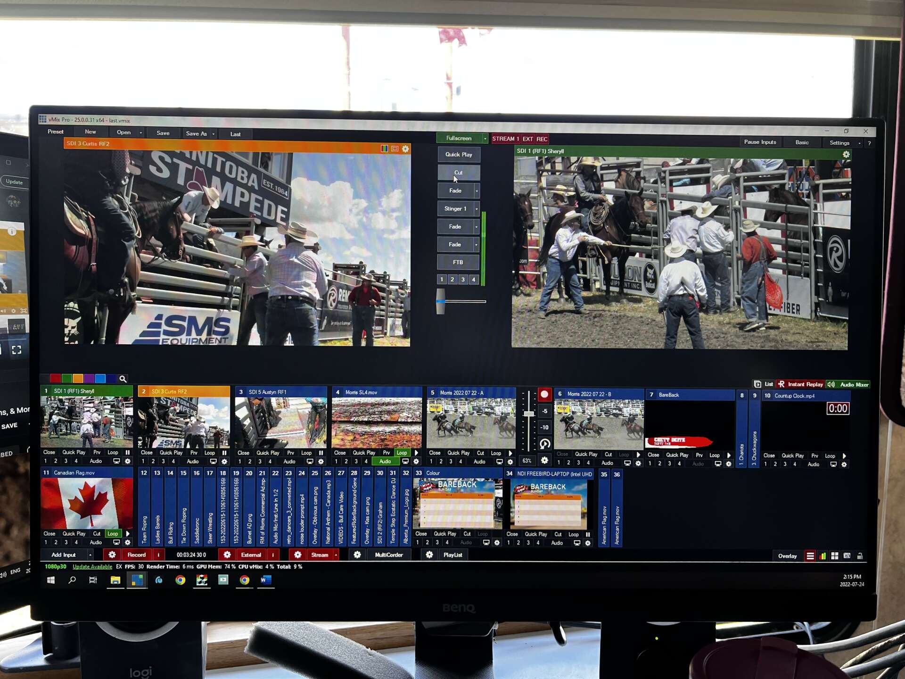
Task: Open the settings gear on the SDI 1 output window
Action: point(846,155)
